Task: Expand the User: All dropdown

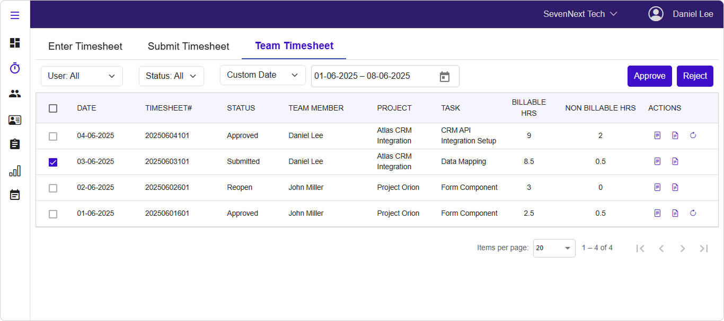Action: [x=82, y=76]
